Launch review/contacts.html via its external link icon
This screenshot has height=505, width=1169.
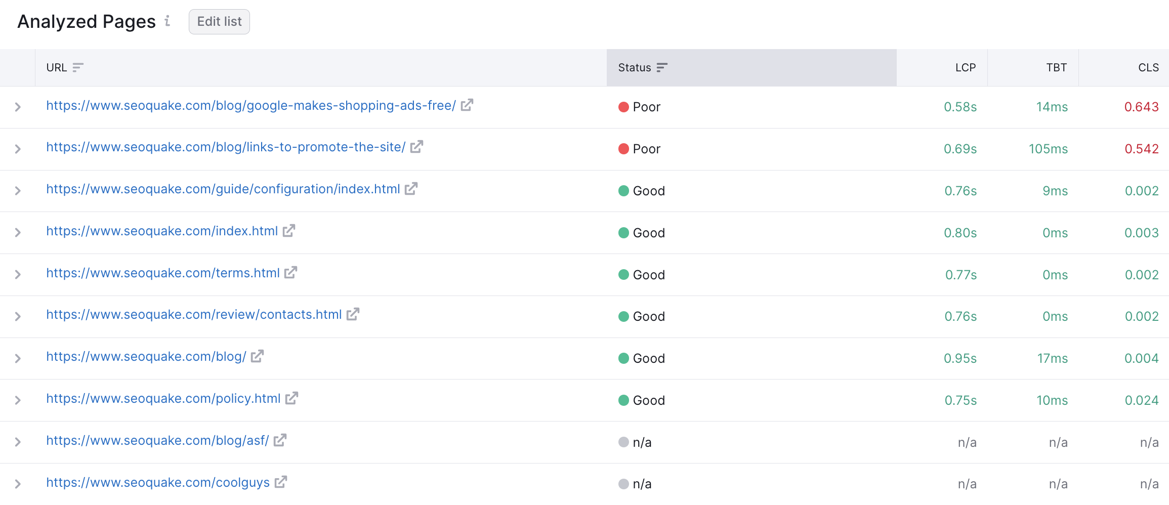pos(353,315)
